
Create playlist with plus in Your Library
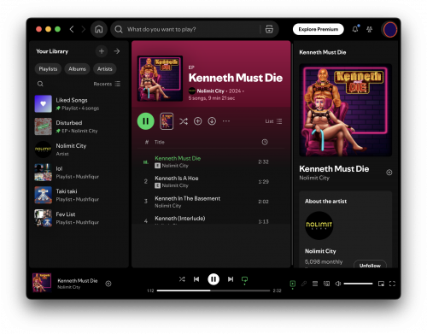102,51
